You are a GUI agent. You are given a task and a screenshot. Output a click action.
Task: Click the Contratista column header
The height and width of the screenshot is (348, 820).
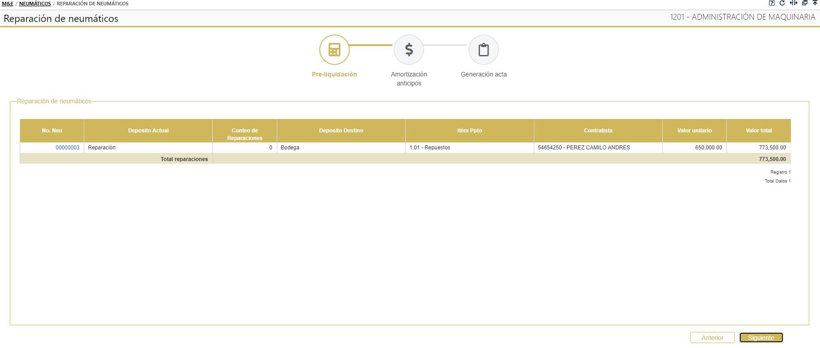pos(598,131)
